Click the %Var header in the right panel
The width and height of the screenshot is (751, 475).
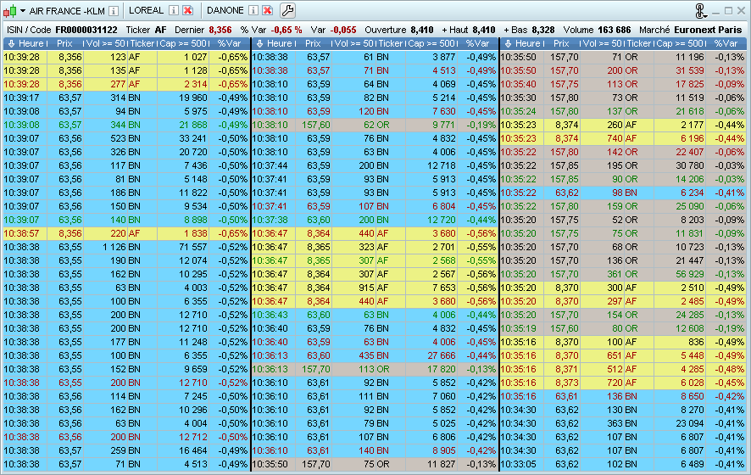tap(726, 43)
